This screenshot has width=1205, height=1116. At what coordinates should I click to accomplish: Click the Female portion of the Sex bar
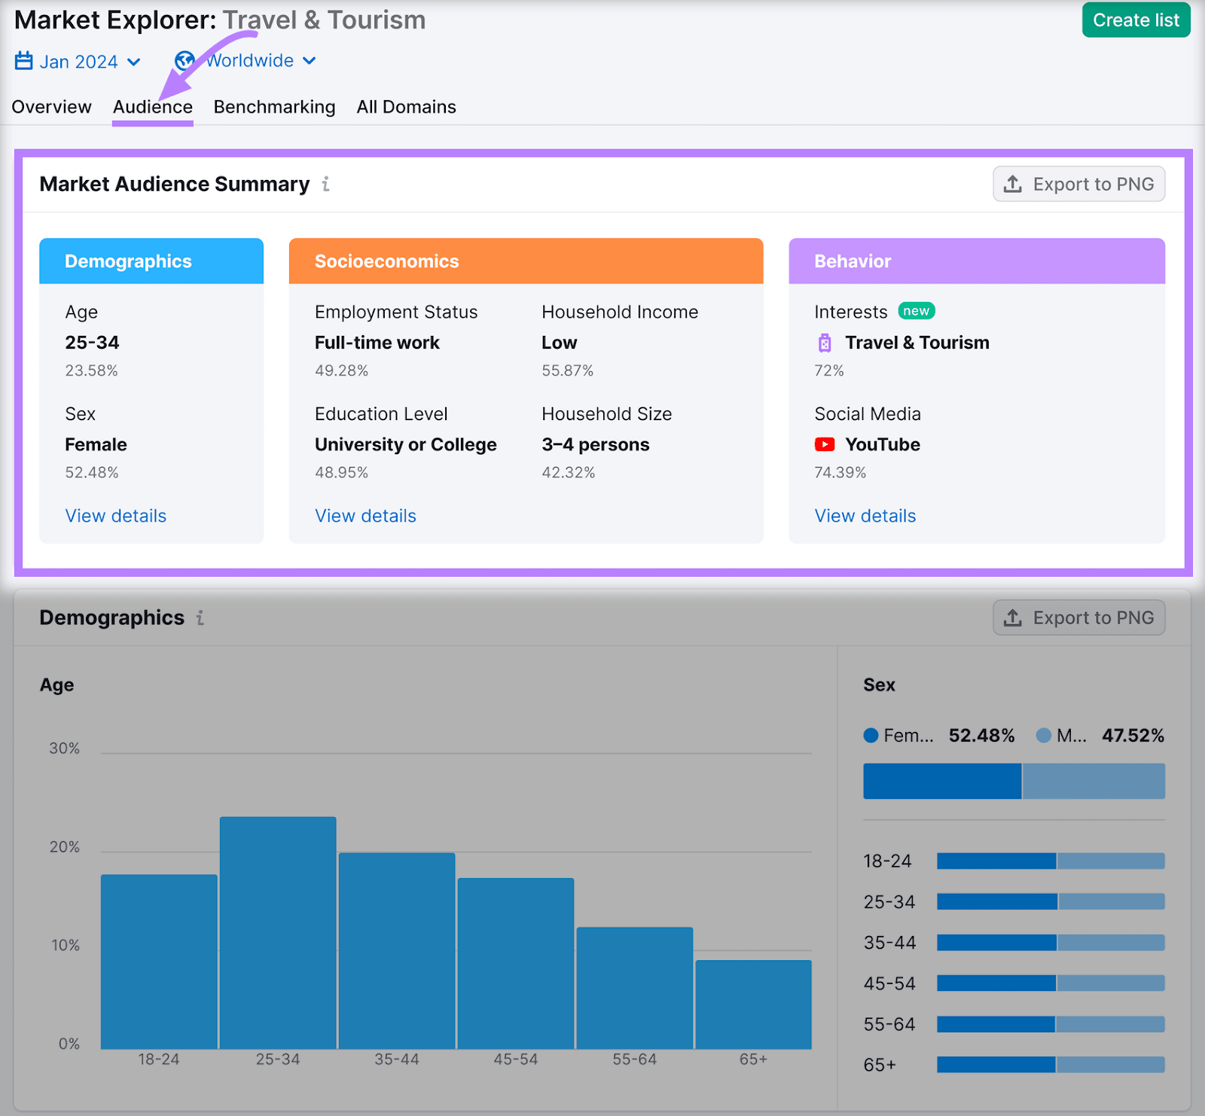(941, 781)
